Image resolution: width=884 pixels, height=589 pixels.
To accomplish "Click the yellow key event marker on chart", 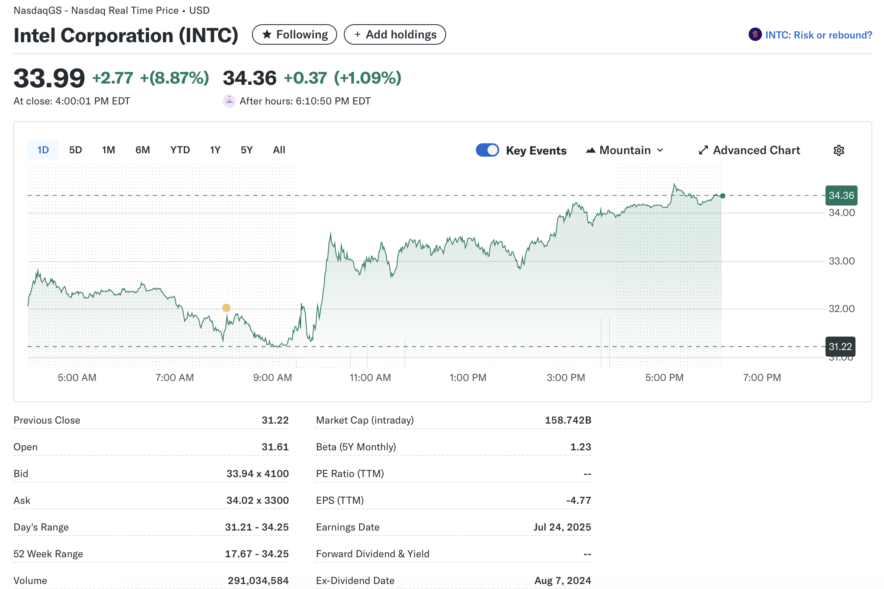I will [226, 308].
